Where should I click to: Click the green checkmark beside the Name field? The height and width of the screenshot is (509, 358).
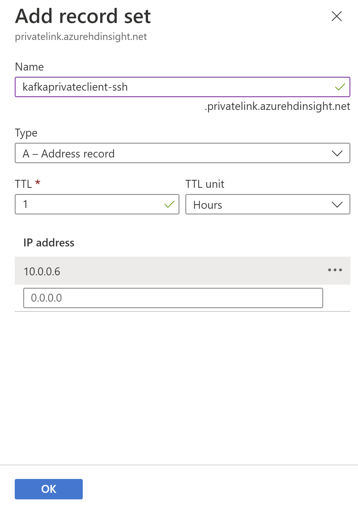click(x=340, y=87)
